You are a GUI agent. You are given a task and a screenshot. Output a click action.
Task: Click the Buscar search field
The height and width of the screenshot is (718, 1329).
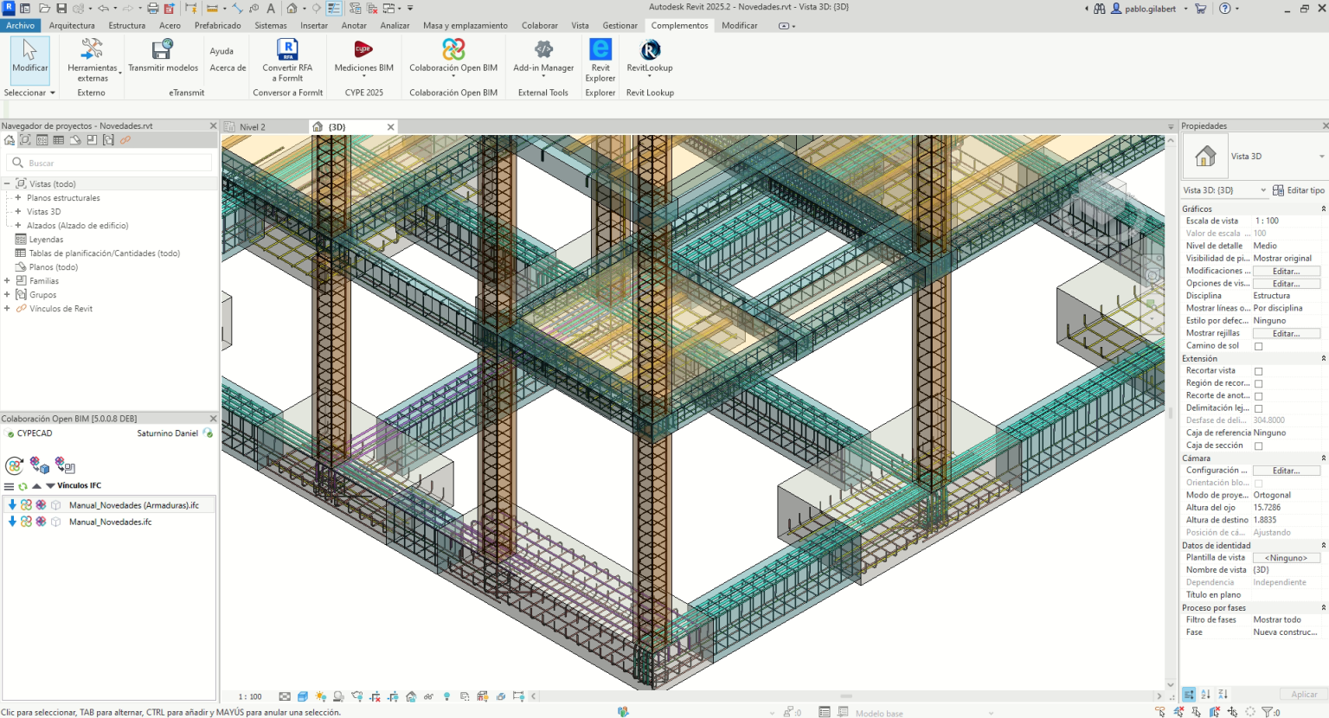[108, 163]
